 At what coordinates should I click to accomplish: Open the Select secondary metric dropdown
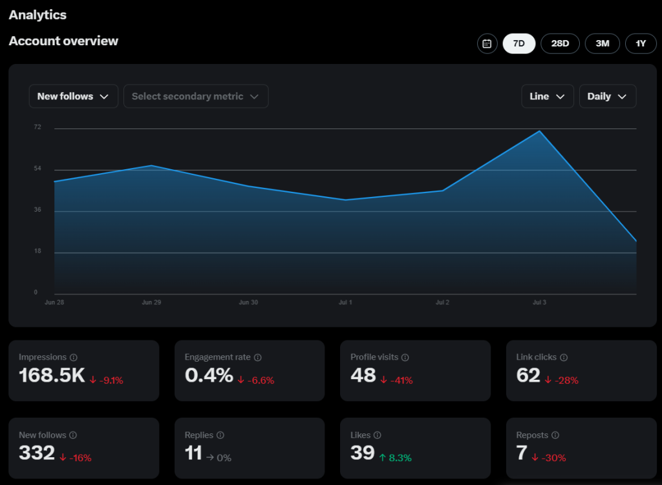pos(196,96)
